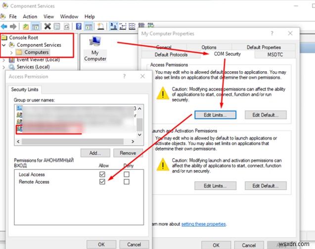The height and width of the screenshot is (249, 315).
Task: Click the Refresh toolbar icon
Action: [x=66, y=27]
